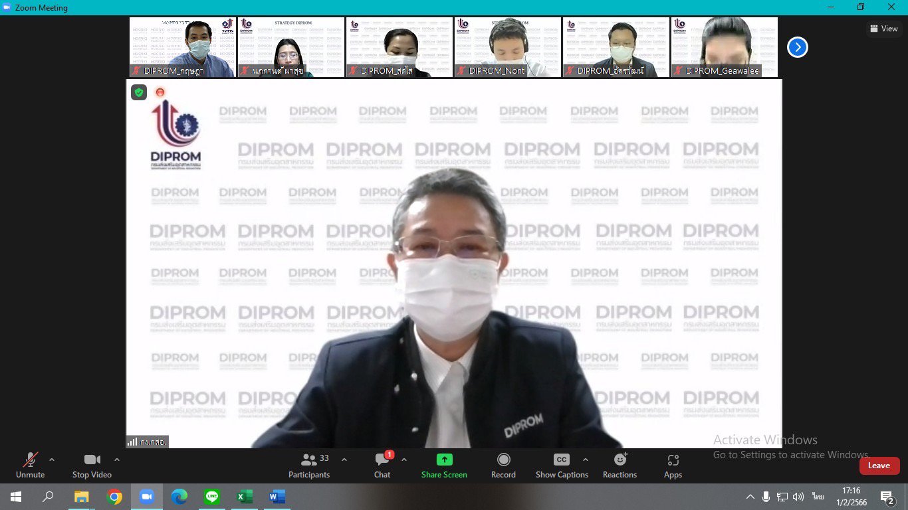This screenshot has height=510, width=908.
Task: Start recording with the Record button
Action: tap(503, 465)
